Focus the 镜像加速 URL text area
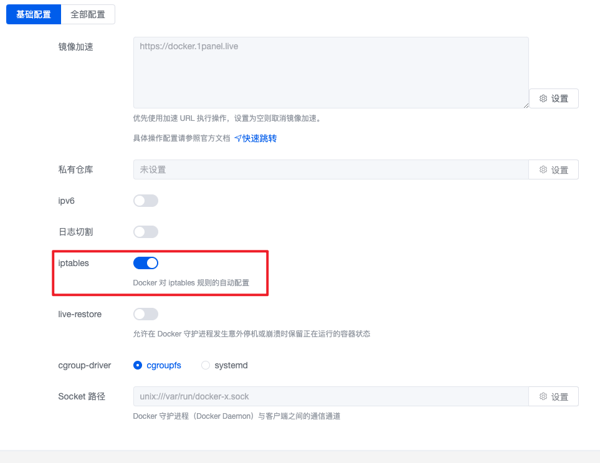The image size is (600, 463). coord(331,72)
